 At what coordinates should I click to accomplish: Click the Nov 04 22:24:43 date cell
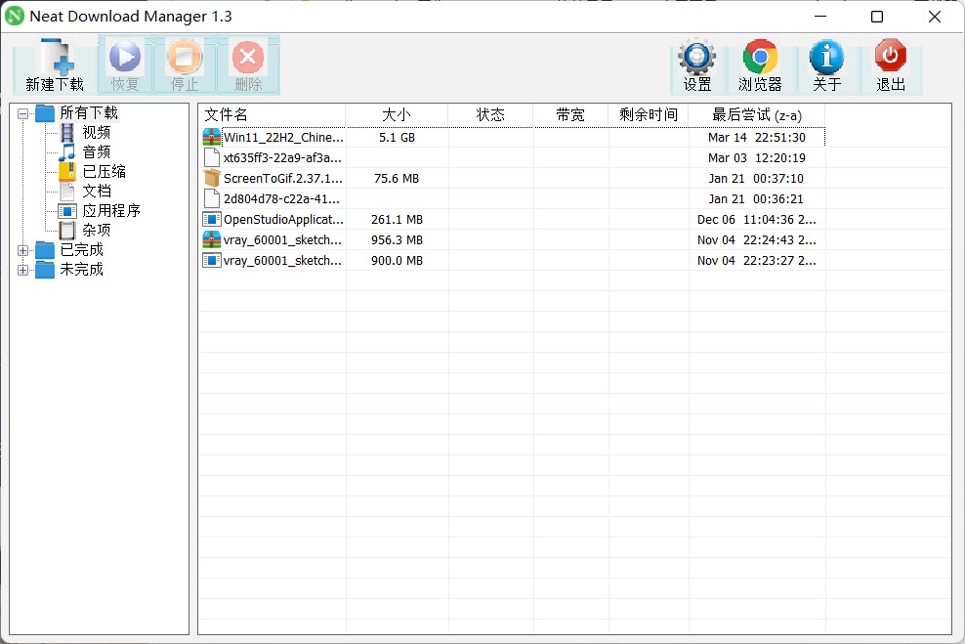click(756, 240)
